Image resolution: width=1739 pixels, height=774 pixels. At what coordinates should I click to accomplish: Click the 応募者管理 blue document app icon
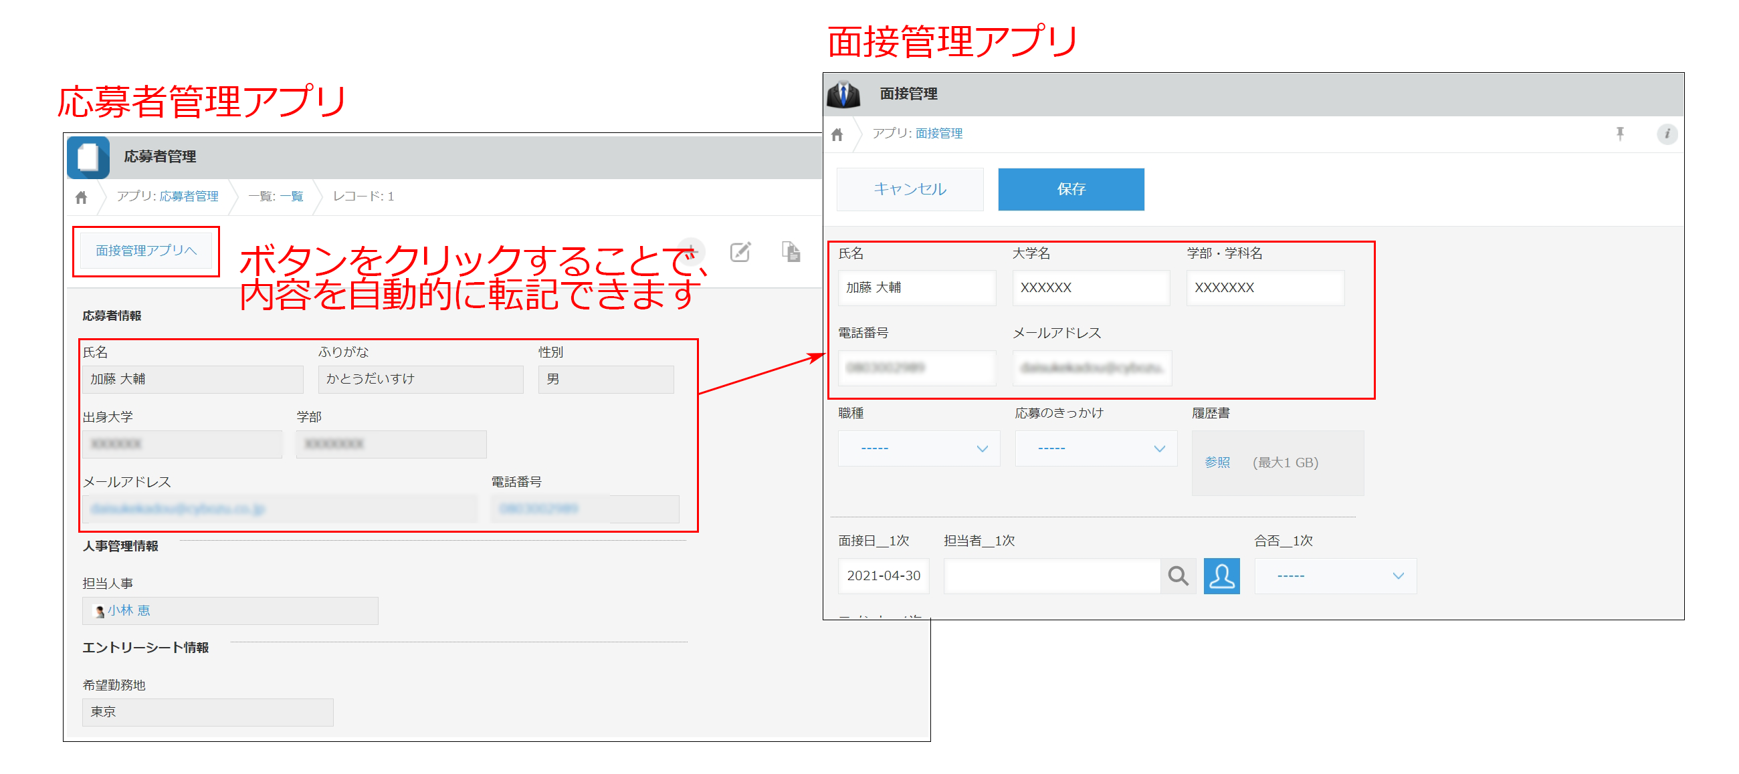[88, 157]
